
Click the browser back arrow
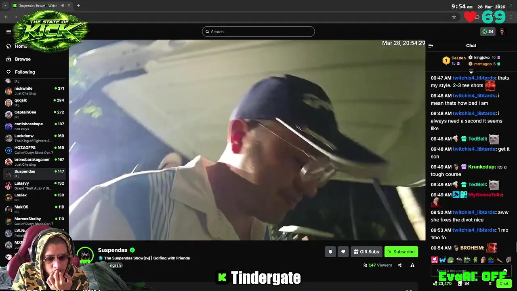(6, 17)
